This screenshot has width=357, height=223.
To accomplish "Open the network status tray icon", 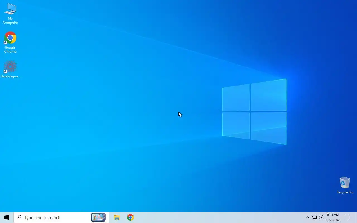I will tap(314, 217).
